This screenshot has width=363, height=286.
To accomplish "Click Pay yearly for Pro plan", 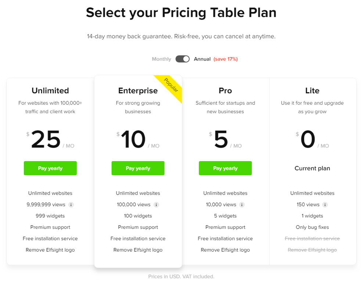I will click(x=225, y=168).
